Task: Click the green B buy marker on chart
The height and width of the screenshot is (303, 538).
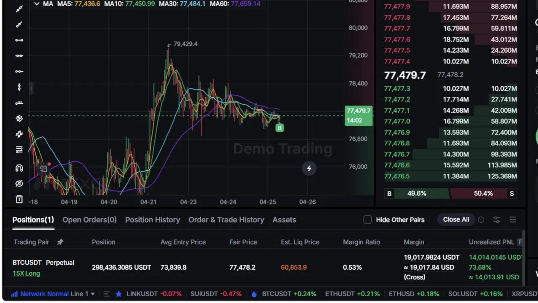Action: pyautogui.click(x=280, y=128)
